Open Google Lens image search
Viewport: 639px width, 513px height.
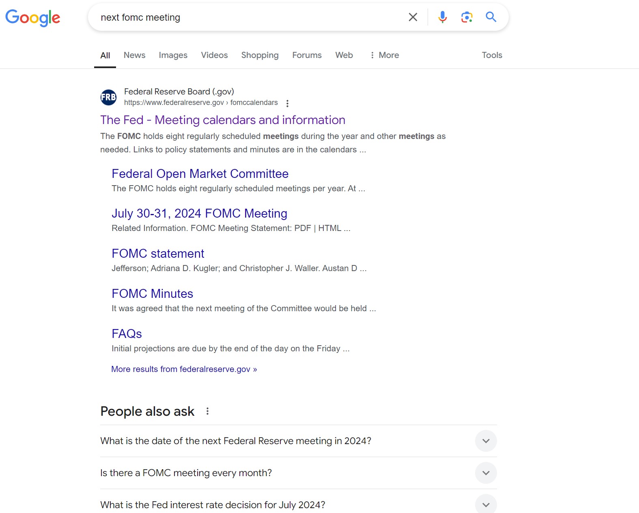[x=467, y=17]
